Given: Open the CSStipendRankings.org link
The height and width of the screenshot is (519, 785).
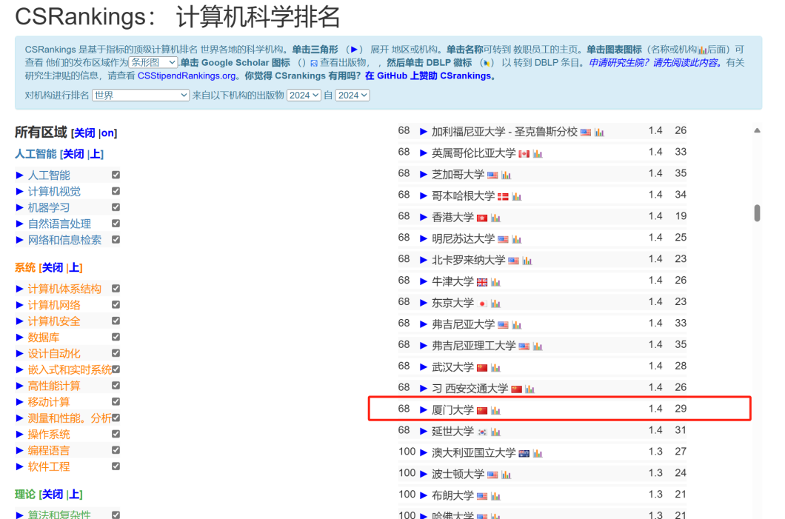Looking at the screenshot, I should pos(187,76).
